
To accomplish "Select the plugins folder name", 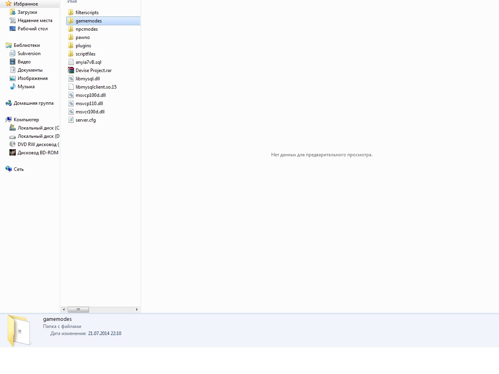I will pos(83,45).
